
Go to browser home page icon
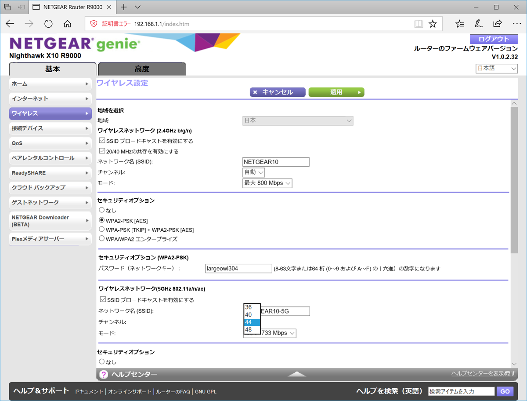coord(67,24)
